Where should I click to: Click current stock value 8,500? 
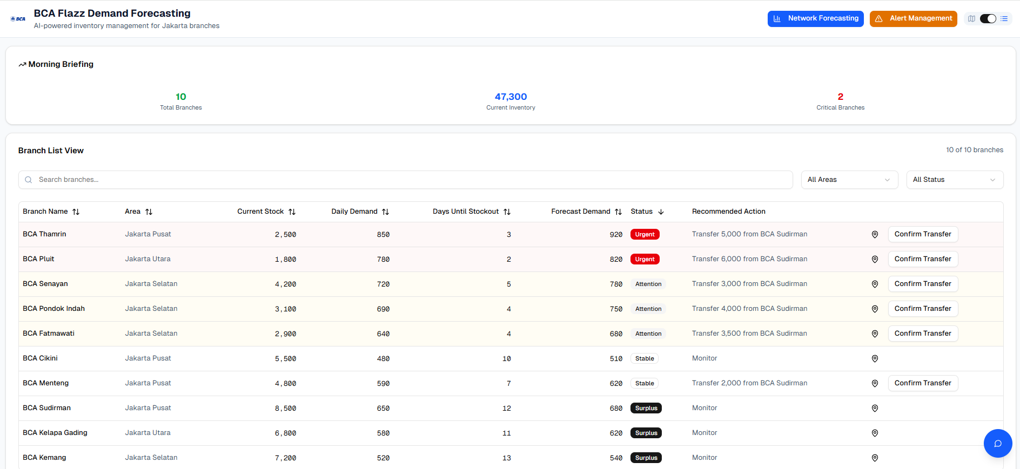pos(285,409)
